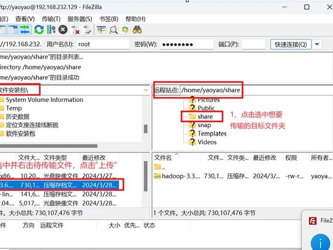The width and height of the screenshot is (333, 250).
Task: Open the binoculars file search
Action: (x=137, y=30)
